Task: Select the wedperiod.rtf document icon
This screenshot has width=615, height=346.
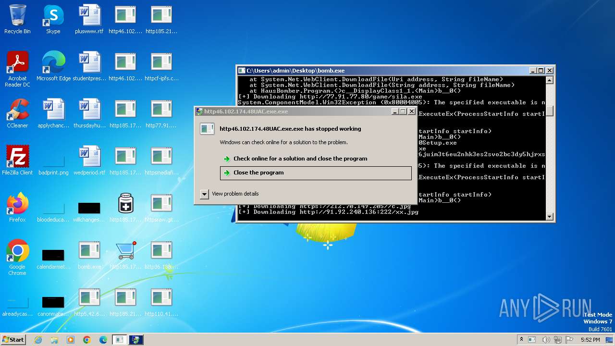Action: [x=89, y=161]
